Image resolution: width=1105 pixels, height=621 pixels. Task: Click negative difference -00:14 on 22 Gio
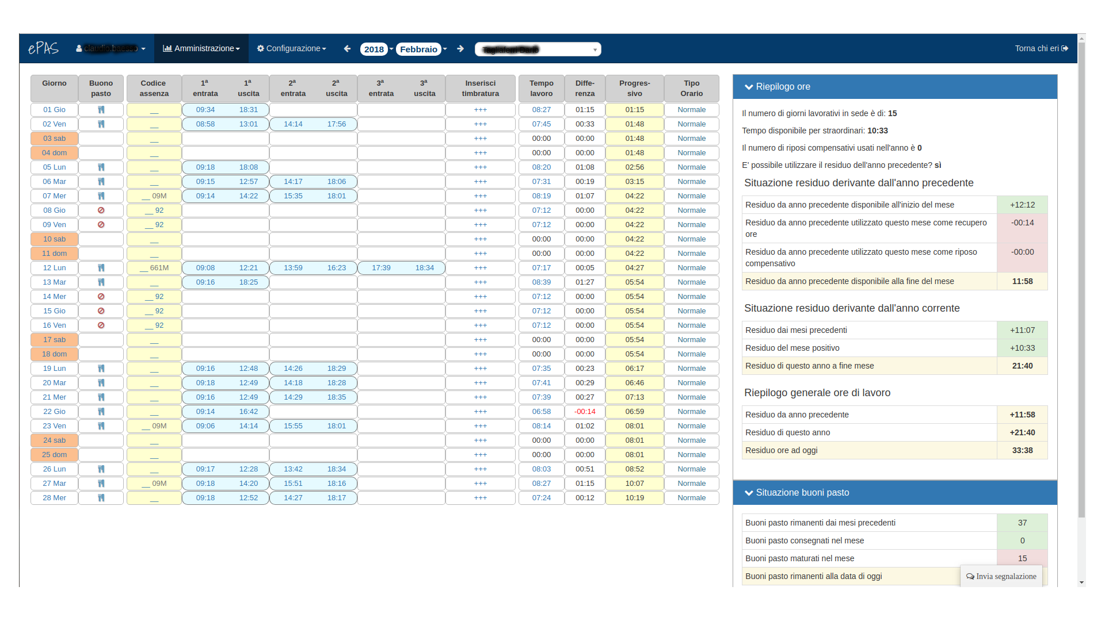(x=585, y=412)
